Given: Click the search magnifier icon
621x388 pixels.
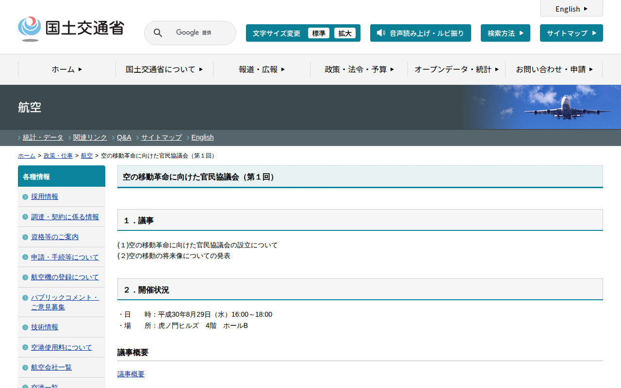Looking at the screenshot, I should [x=158, y=33].
